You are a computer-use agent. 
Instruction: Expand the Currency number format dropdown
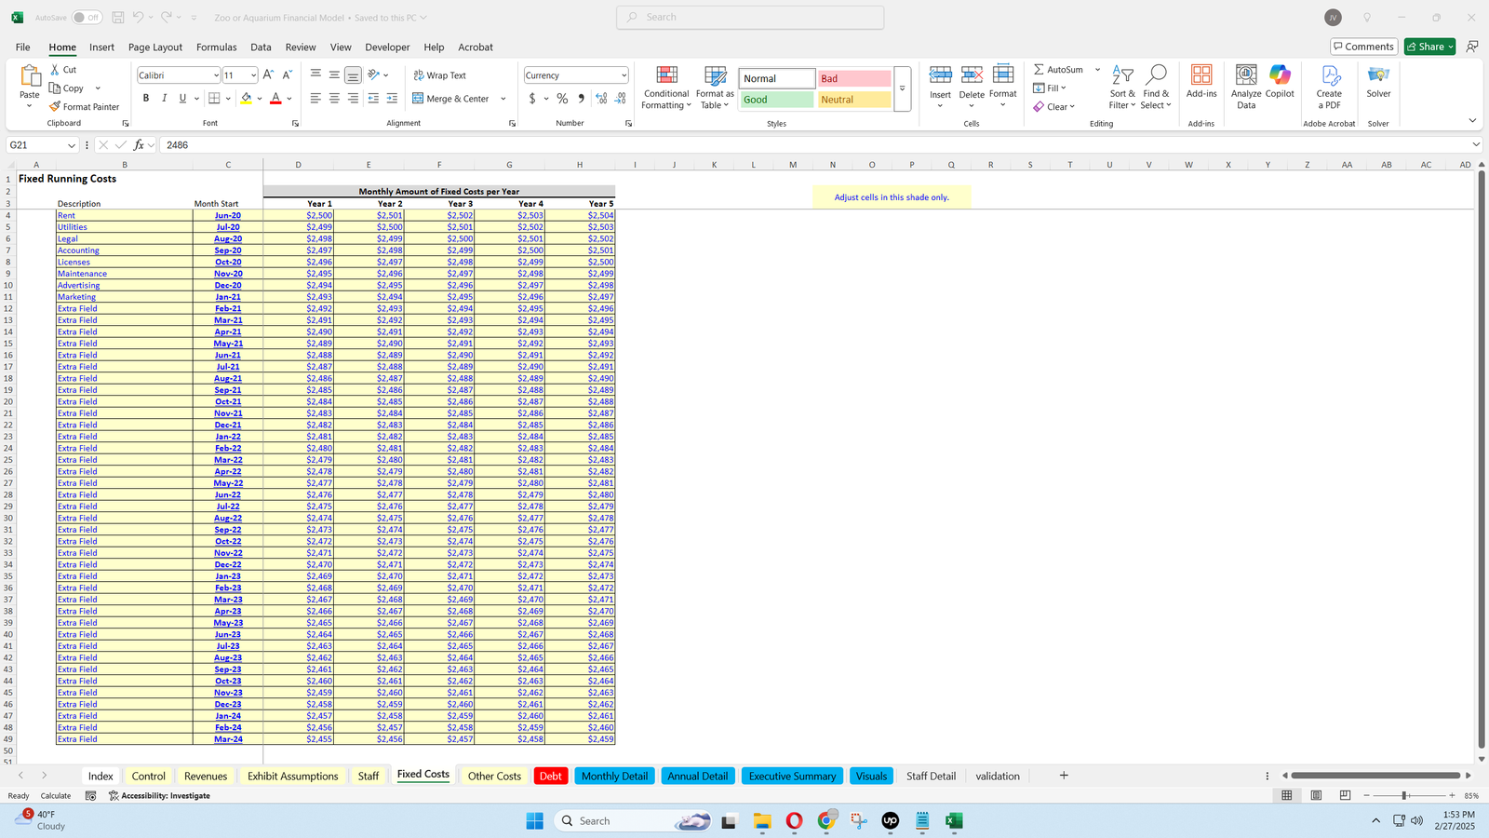pyautogui.click(x=623, y=75)
